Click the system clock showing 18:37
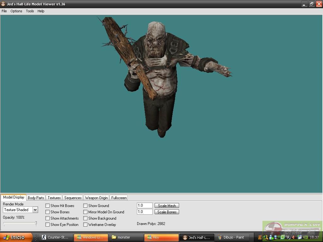Image resolution: width=323 pixels, height=242 pixels. 314,238
